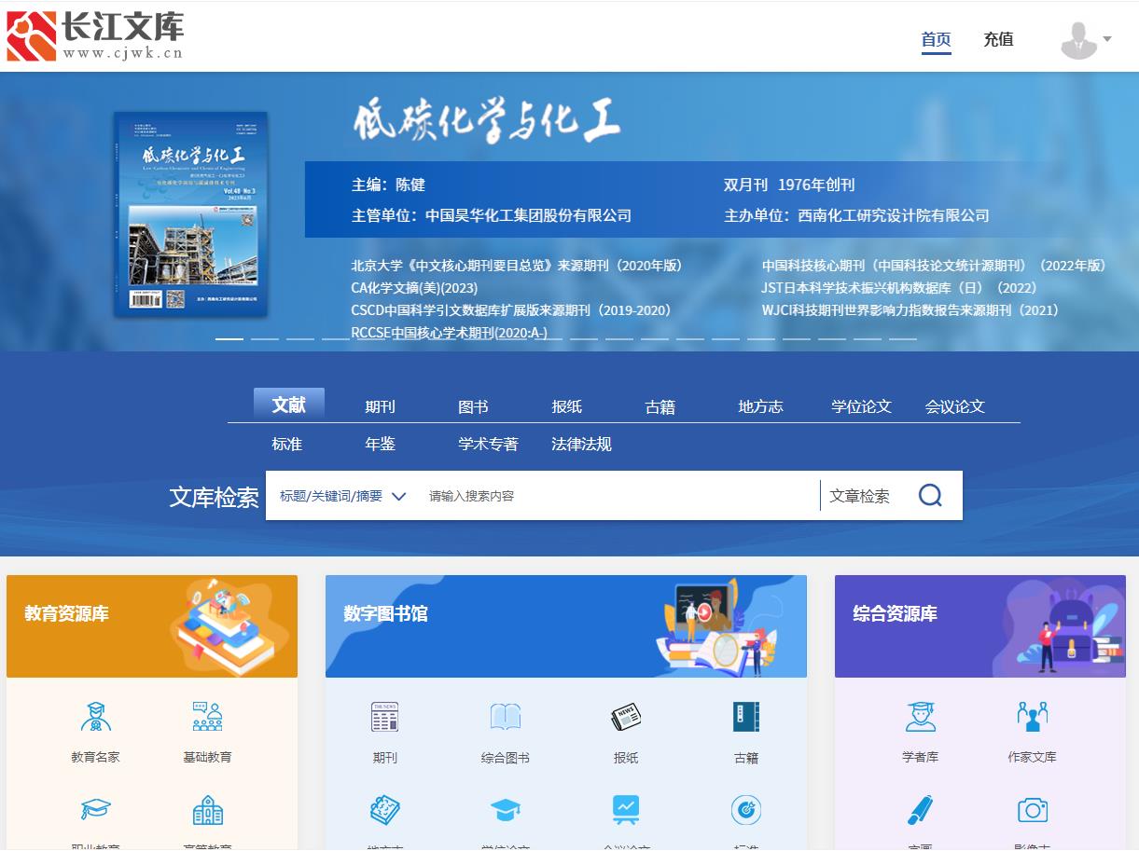Click the 文库检索 label
Screen dimensions: 1139x851
pos(214,497)
